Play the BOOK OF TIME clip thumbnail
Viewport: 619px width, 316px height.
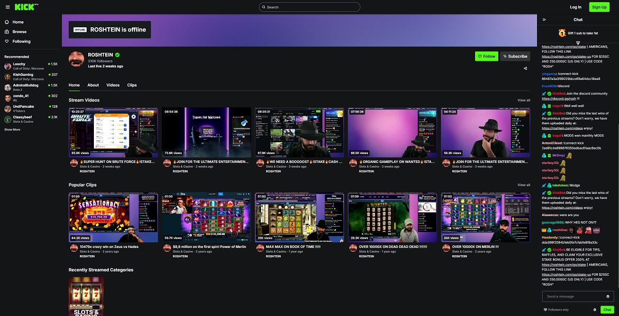pos(299,218)
